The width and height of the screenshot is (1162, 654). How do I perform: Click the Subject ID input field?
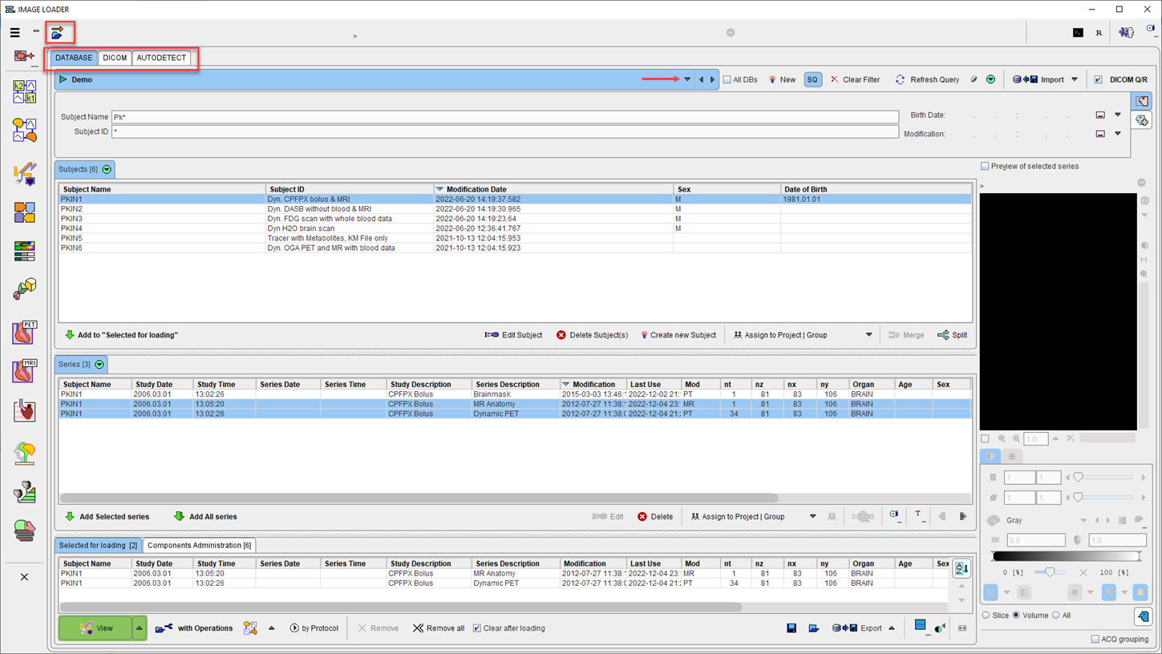tap(505, 131)
